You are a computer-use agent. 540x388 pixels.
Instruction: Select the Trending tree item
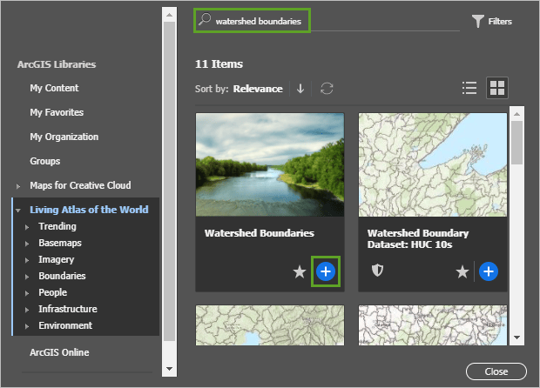tap(57, 226)
